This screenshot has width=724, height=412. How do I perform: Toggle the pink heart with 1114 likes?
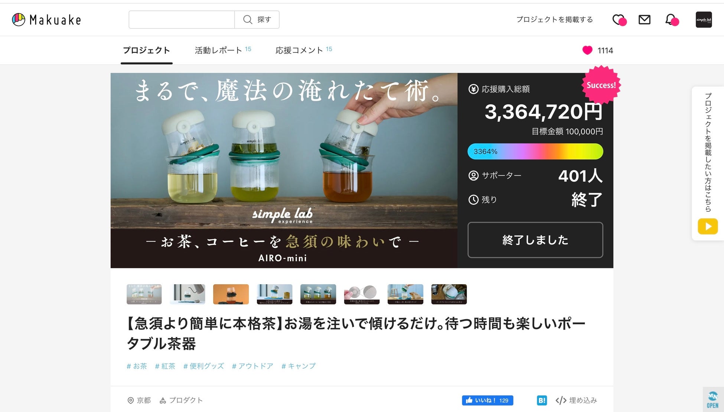(x=587, y=51)
